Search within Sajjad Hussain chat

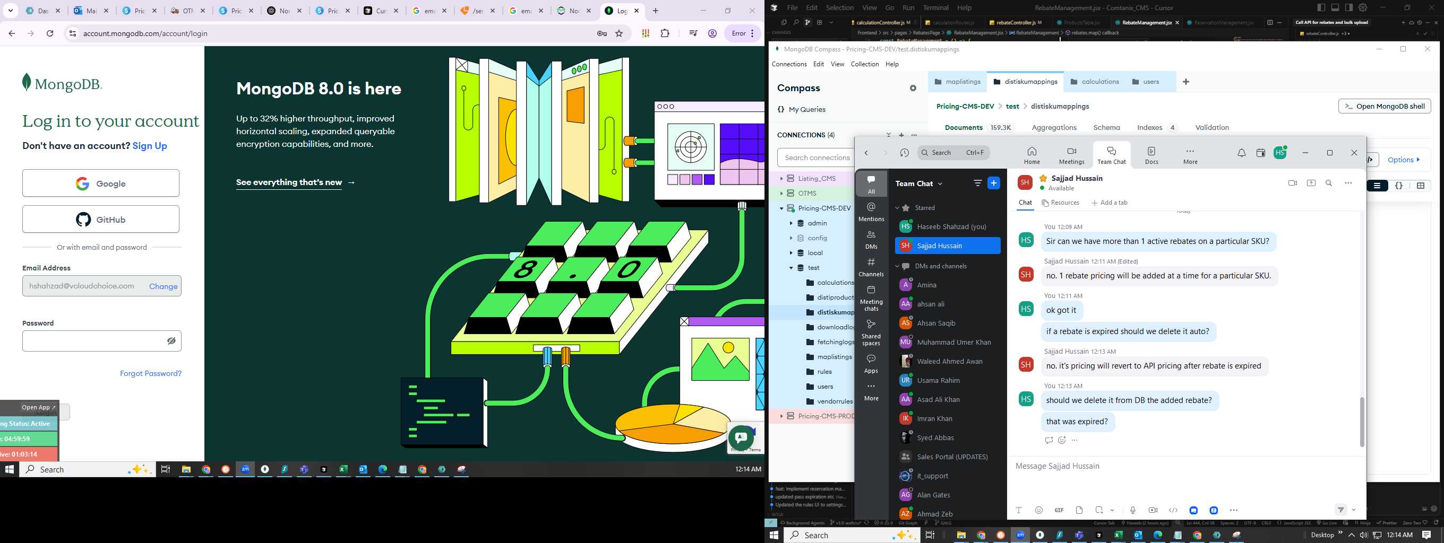coord(1328,183)
